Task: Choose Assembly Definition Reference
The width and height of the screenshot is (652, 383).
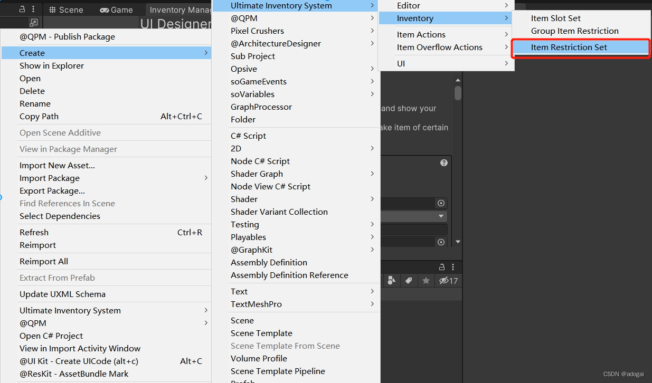Action: pos(295,275)
